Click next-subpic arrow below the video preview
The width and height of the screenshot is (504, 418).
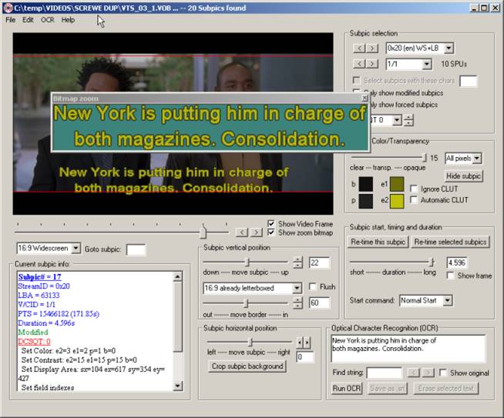[255, 232]
